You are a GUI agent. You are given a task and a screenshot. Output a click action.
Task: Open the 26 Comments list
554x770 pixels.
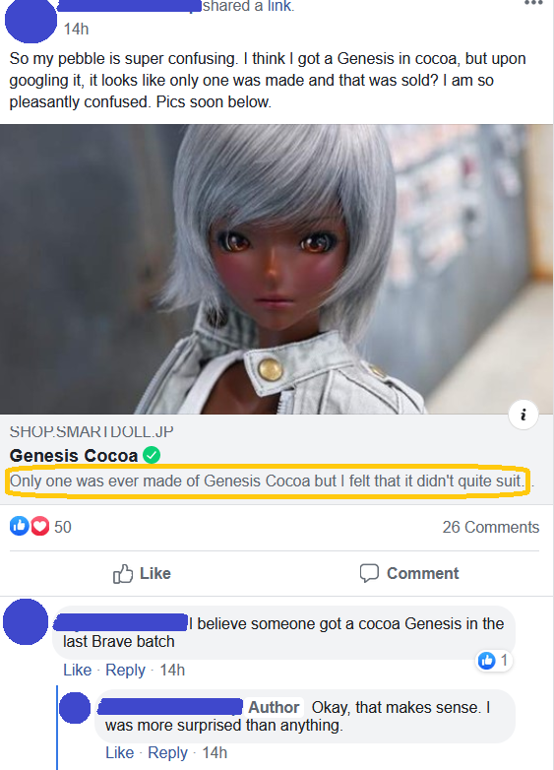(491, 527)
